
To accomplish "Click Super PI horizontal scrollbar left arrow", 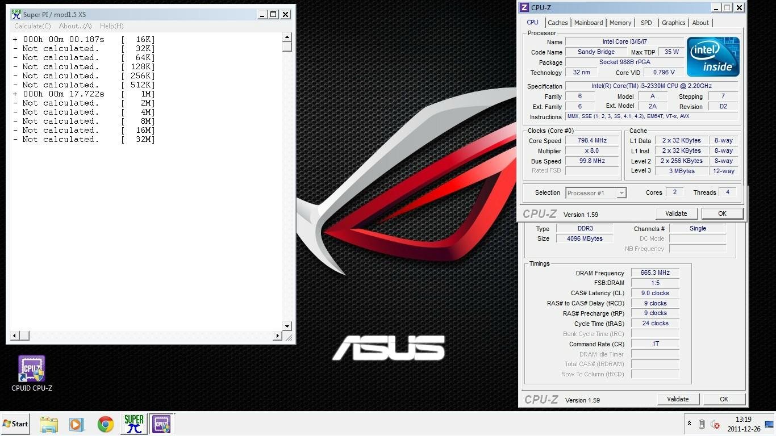I will pos(15,336).
